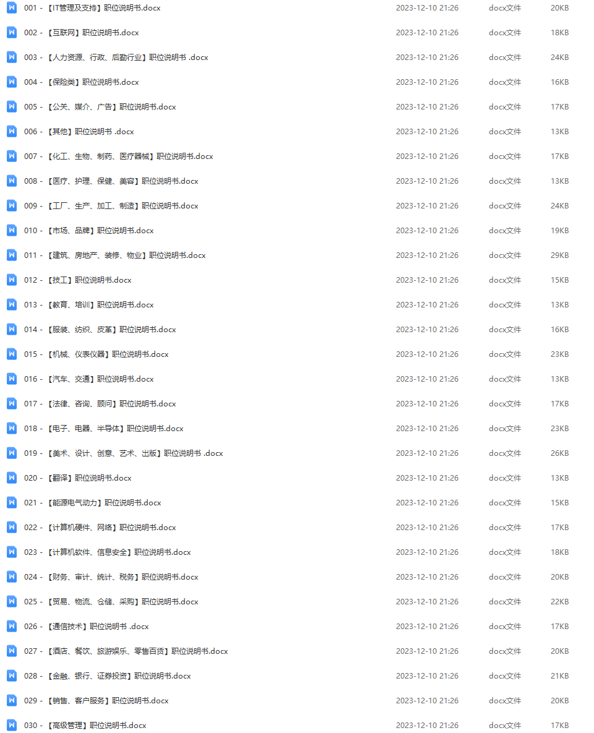
Task: Select 011 建筑、房地产、装修、物业 file name
Action: pyautogui.click(x=115, y=255)
